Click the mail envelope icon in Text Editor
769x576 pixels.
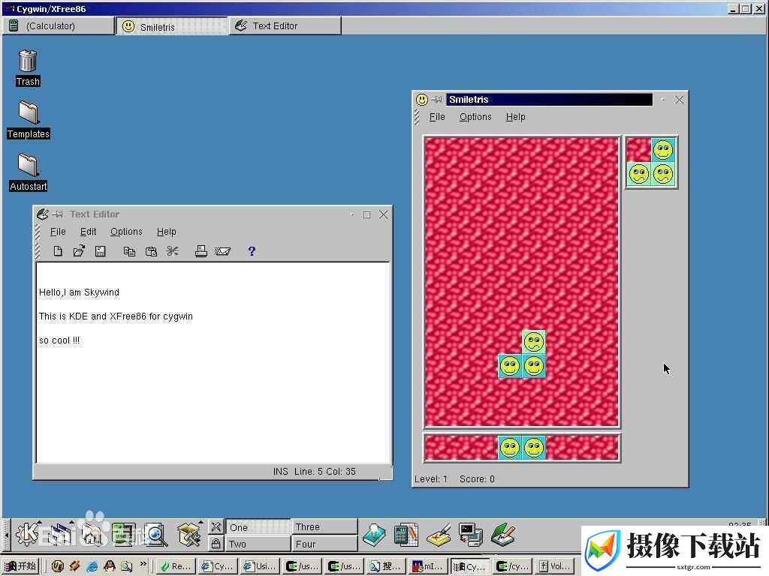coord(222,251)
